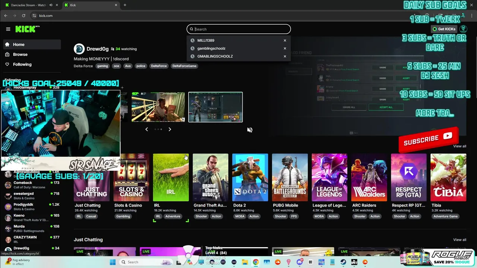Click Murda's avatar in sidebar

(8, 229)
